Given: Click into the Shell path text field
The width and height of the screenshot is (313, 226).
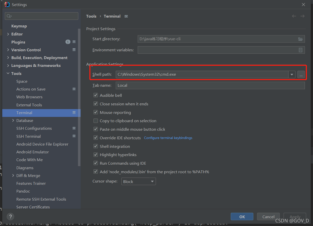Looking at the screenshot, I should pos(202,74).
